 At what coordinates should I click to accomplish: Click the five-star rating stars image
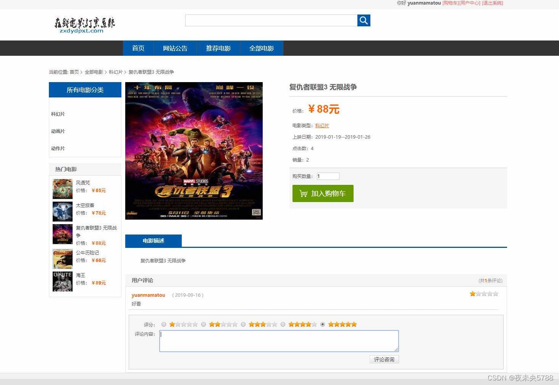click(x=343, y=324)
